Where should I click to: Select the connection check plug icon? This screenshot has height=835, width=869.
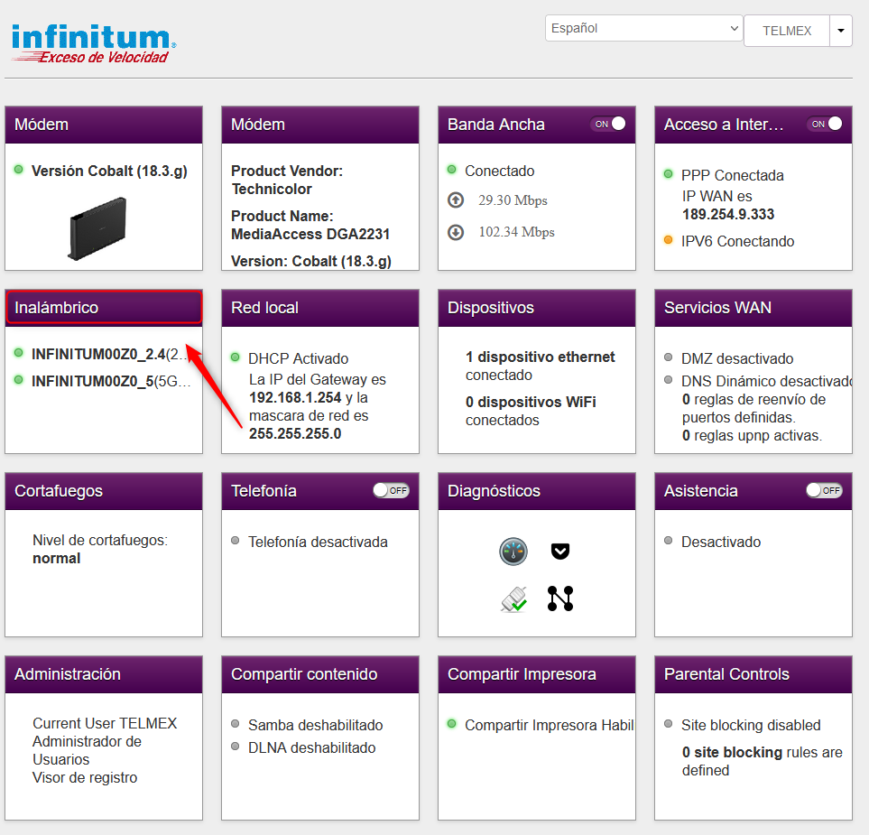pos(513,598)
